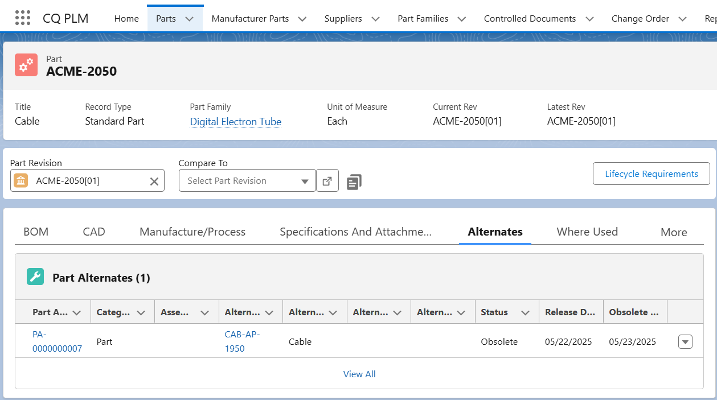
Task: Click the Lifecycle Requirements button
Action: (651, 174)
